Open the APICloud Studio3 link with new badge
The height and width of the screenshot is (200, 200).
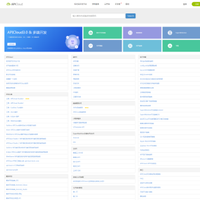coord(15,99)
